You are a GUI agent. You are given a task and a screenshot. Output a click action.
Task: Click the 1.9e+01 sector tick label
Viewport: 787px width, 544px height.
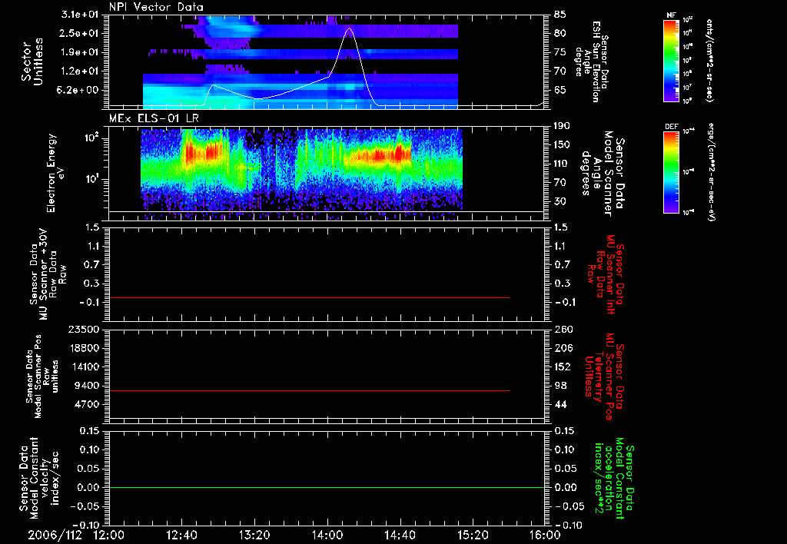coord(80,52)
